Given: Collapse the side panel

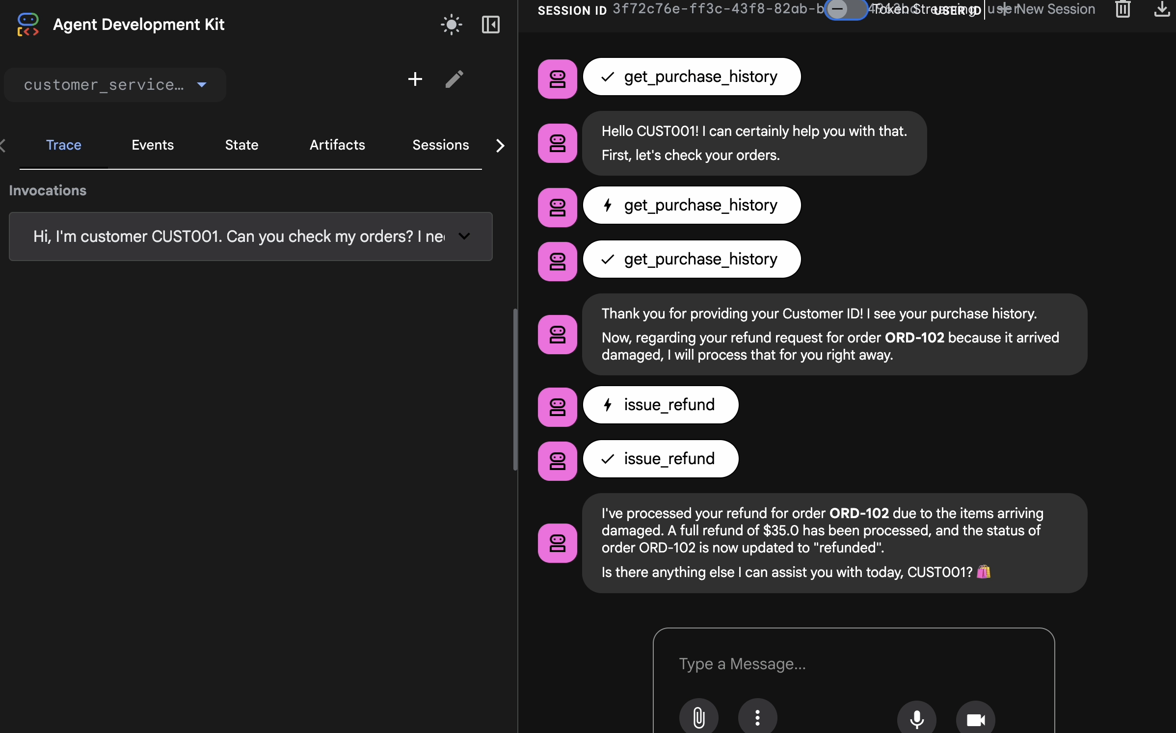Looking at the screenshot, I should [490, 25].
